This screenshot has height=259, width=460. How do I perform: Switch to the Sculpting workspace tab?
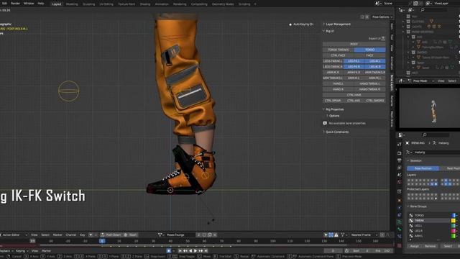click(x=88, y=4)
